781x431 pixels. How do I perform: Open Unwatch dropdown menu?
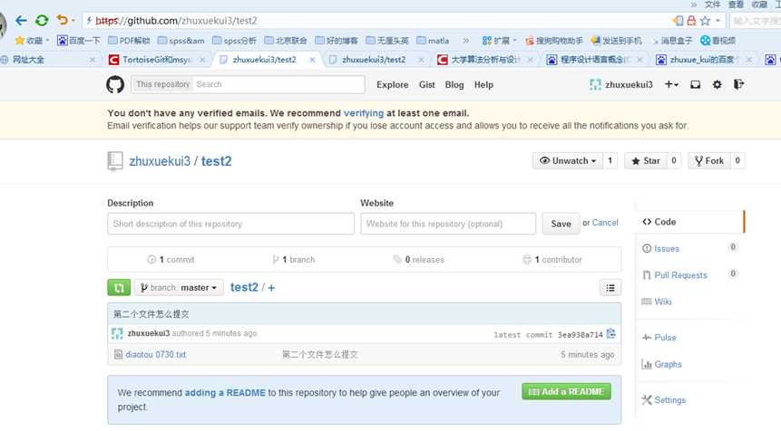point(568,160)
